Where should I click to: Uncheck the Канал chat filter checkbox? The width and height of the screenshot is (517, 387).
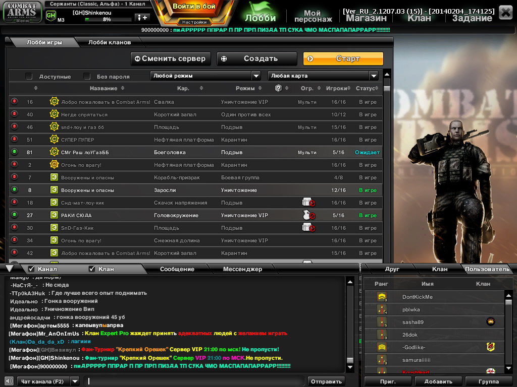(32, 269)
